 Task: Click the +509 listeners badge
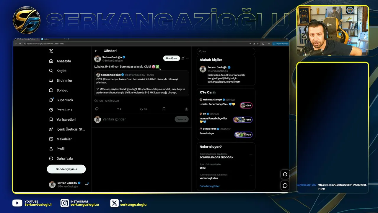tap(246, 105)
